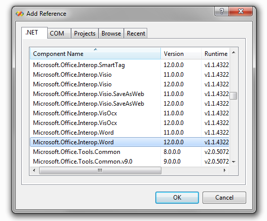Image resolution: width=267 pixels, height=221 pixels.
Task: Select Microsoft.Office.Interop.Visio version 12.0.0.0
Action: coord(129,84)
